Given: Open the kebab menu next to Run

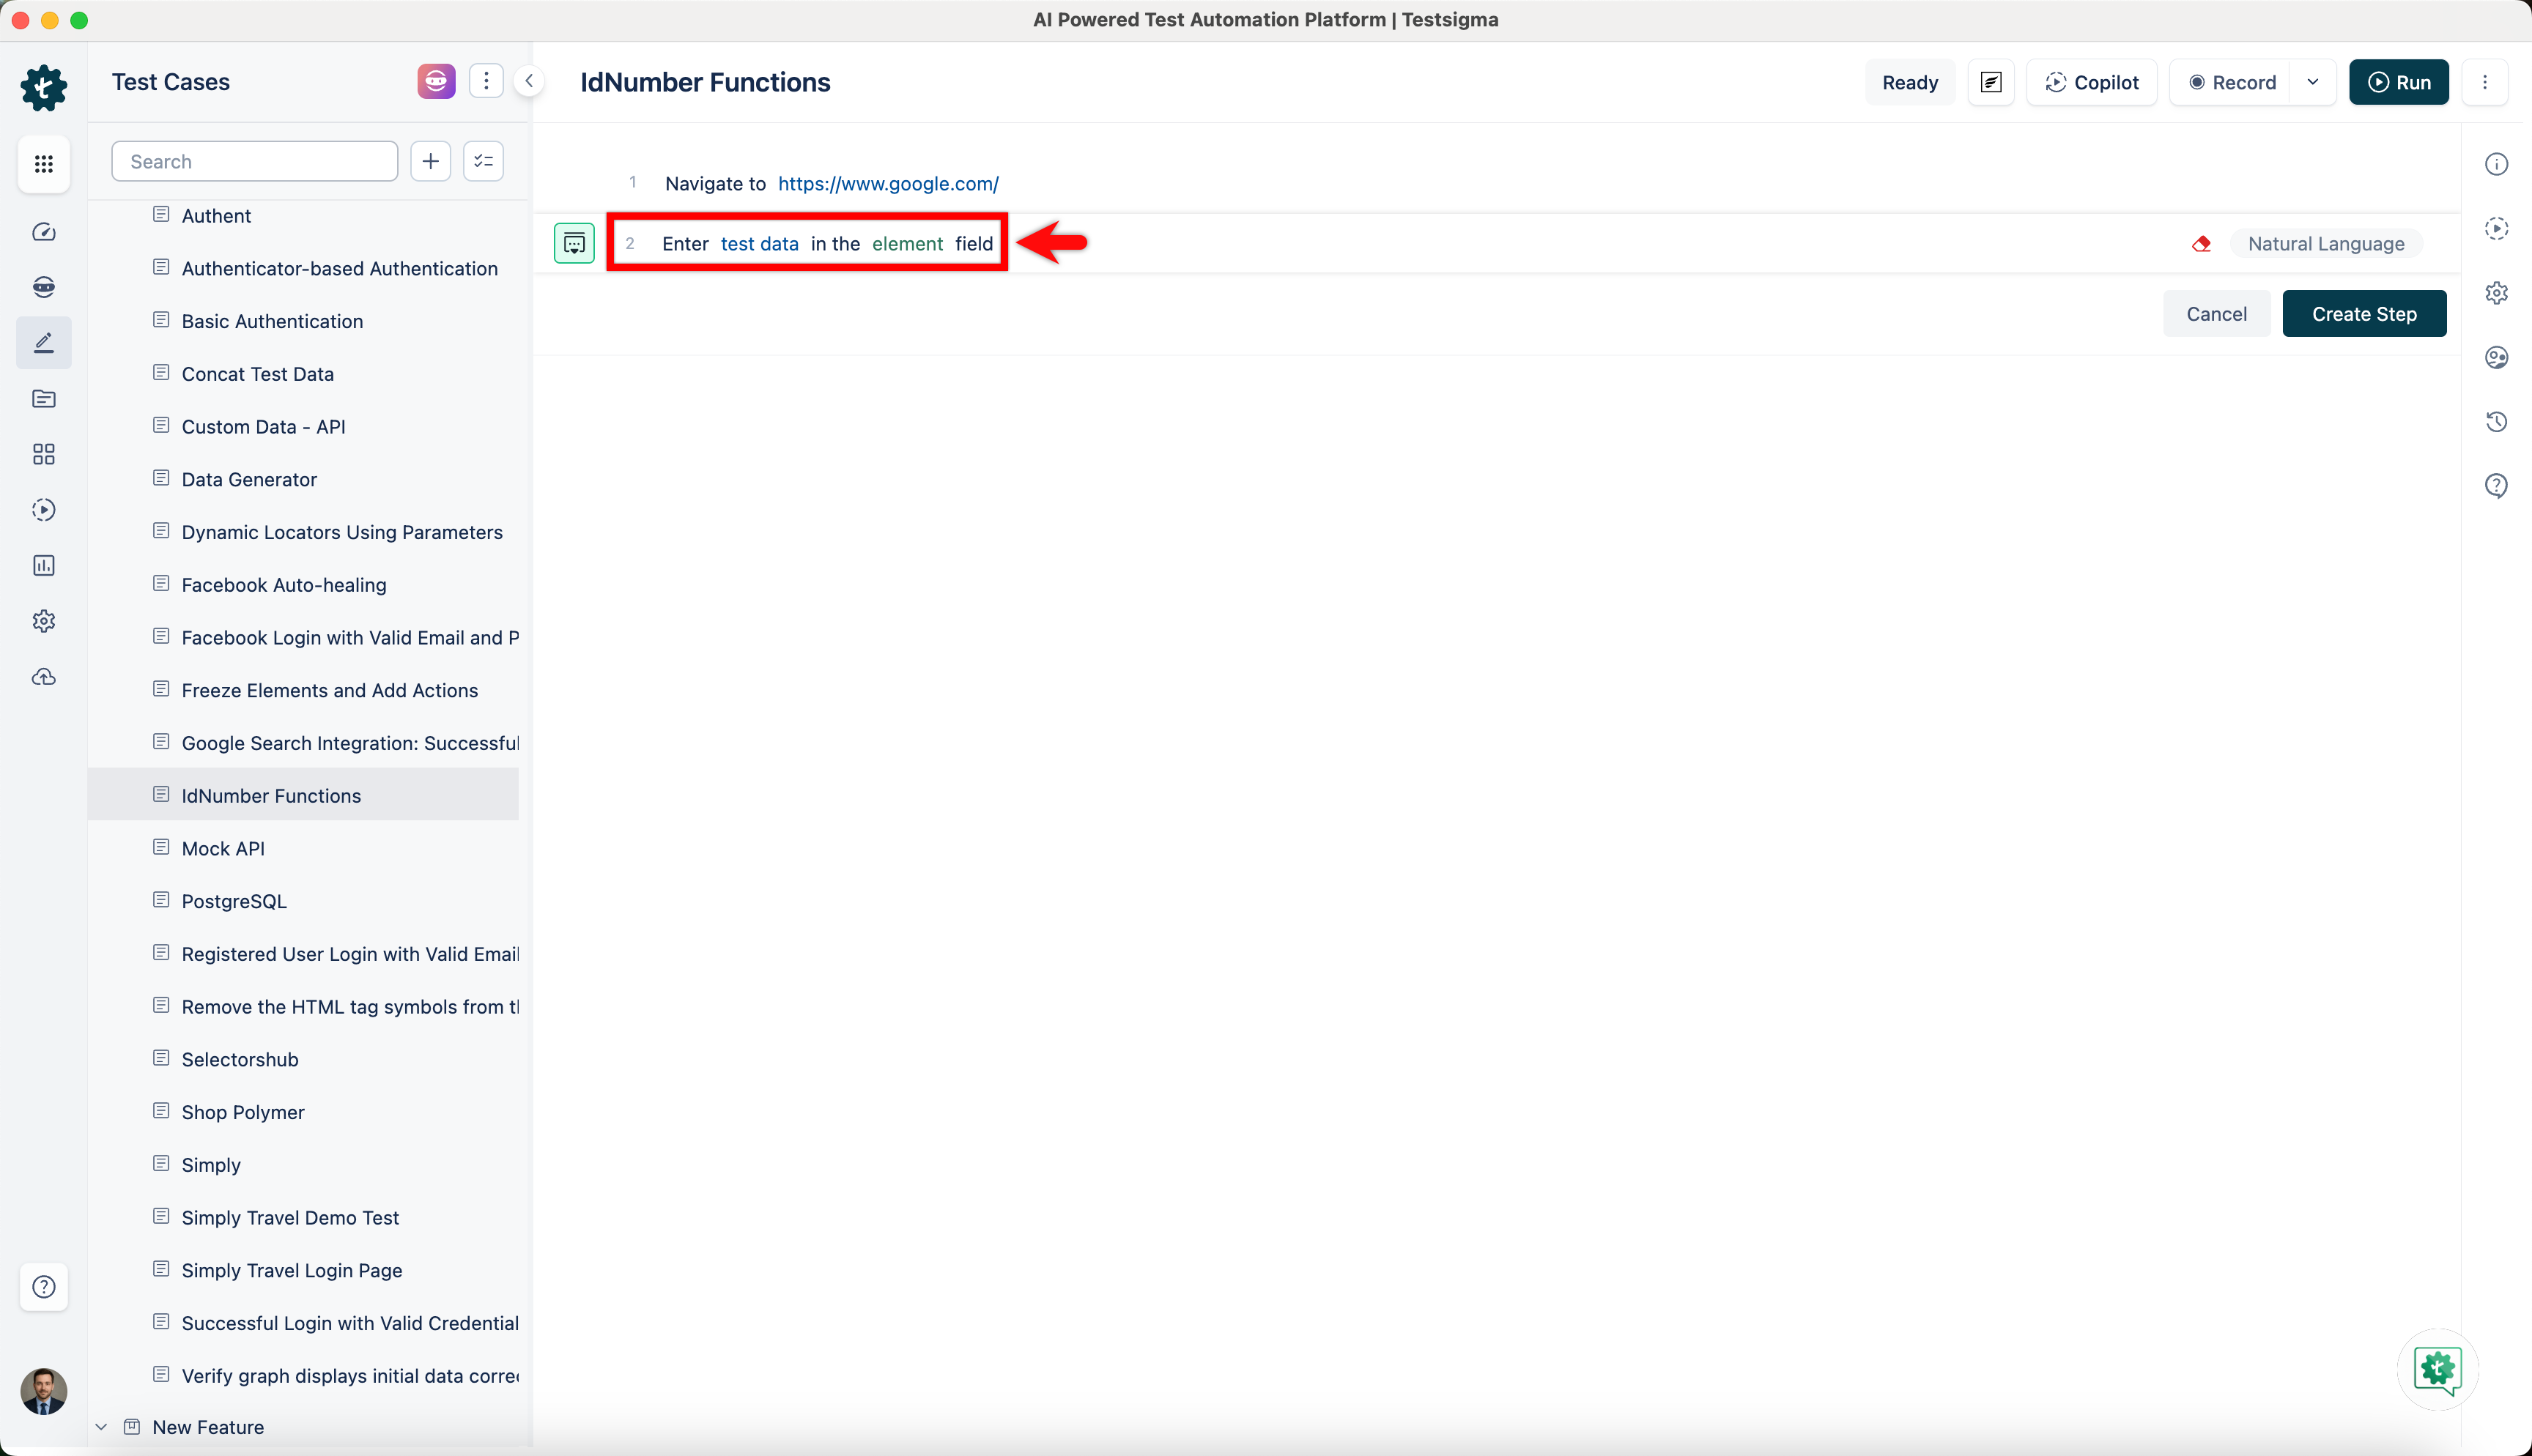Looking at the screenshot, I should [2484, 82].
